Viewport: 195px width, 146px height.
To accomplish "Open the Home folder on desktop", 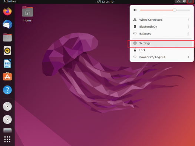I will tap(27, 11).
